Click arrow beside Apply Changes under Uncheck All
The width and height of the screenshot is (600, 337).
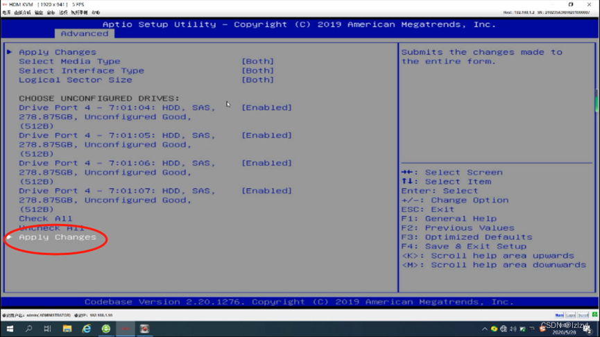[10, 237]
